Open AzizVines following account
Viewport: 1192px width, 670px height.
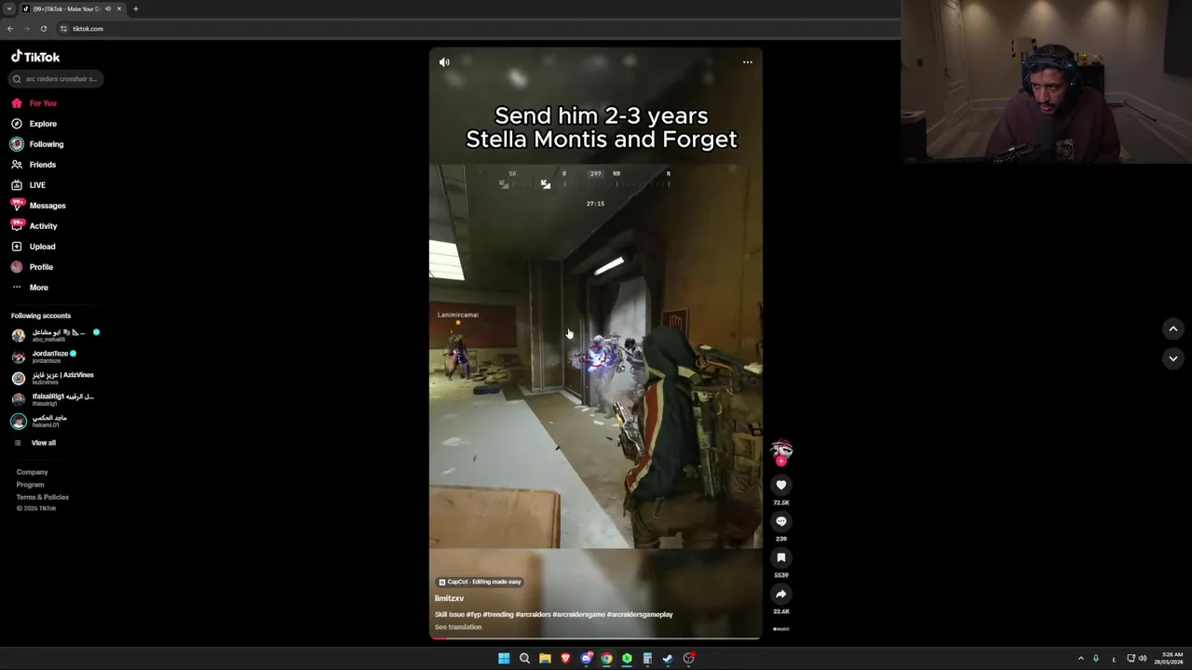click(x=53, y=378)
